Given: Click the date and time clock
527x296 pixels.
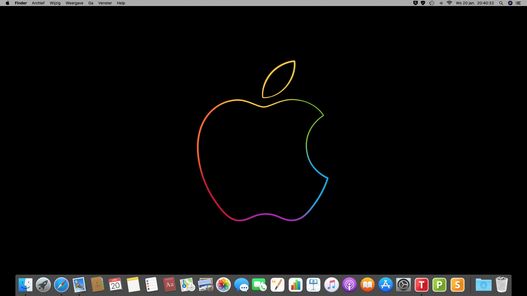Looking at the screenshot, I should pos(475,3).
